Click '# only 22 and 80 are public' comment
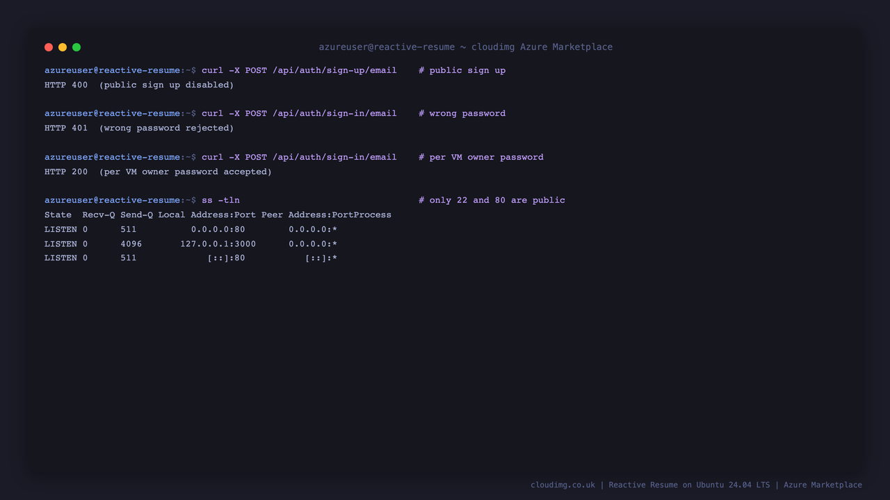 (492, 200)
